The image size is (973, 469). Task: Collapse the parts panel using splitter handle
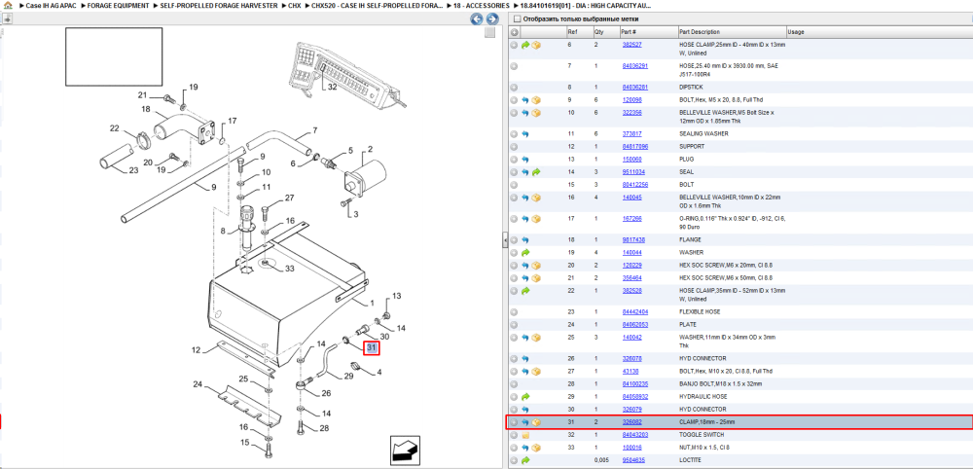point(505,240)
